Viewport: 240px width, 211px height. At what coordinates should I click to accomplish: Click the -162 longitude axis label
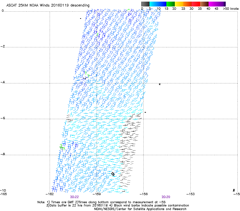(50, 194)
